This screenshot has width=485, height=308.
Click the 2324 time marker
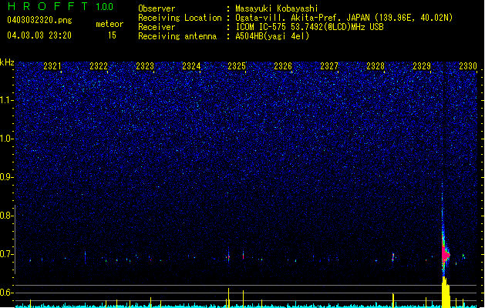[191, 66]
